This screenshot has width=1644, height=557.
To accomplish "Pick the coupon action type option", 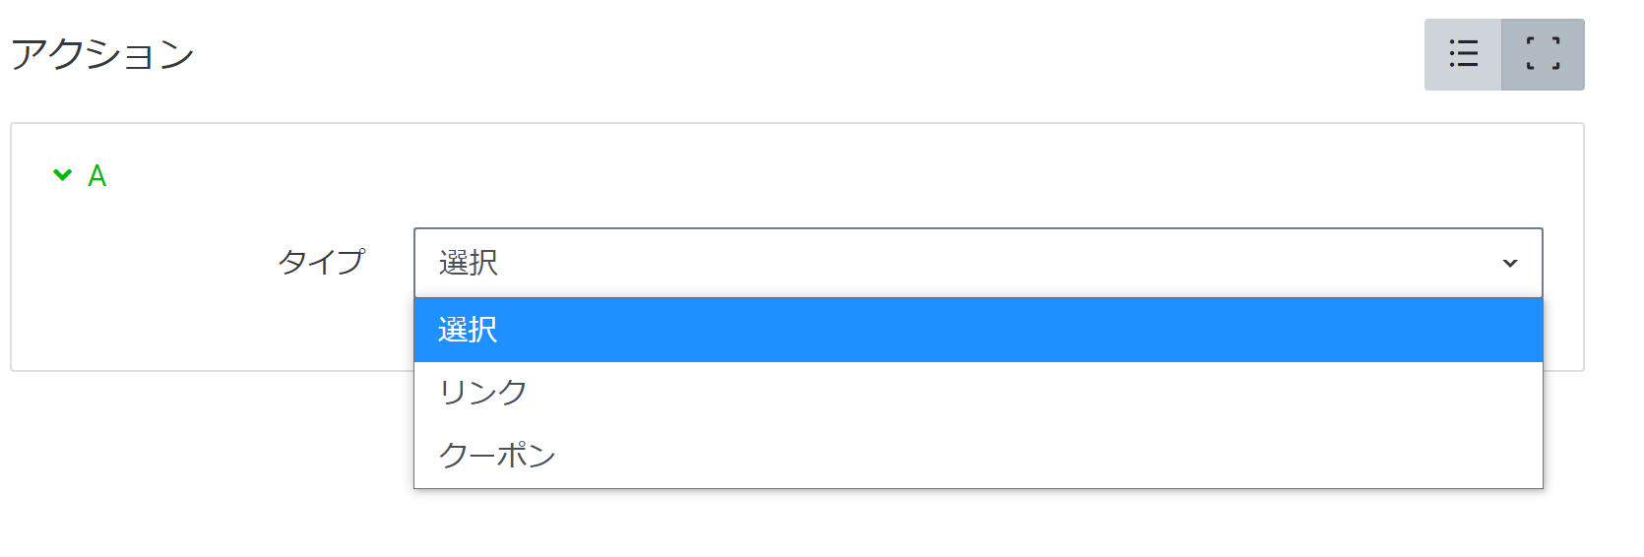I will (977, 455).
